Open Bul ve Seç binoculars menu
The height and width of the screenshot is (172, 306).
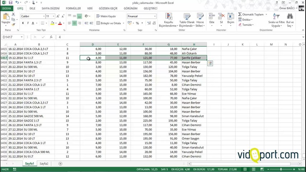[x=290, y=20]
